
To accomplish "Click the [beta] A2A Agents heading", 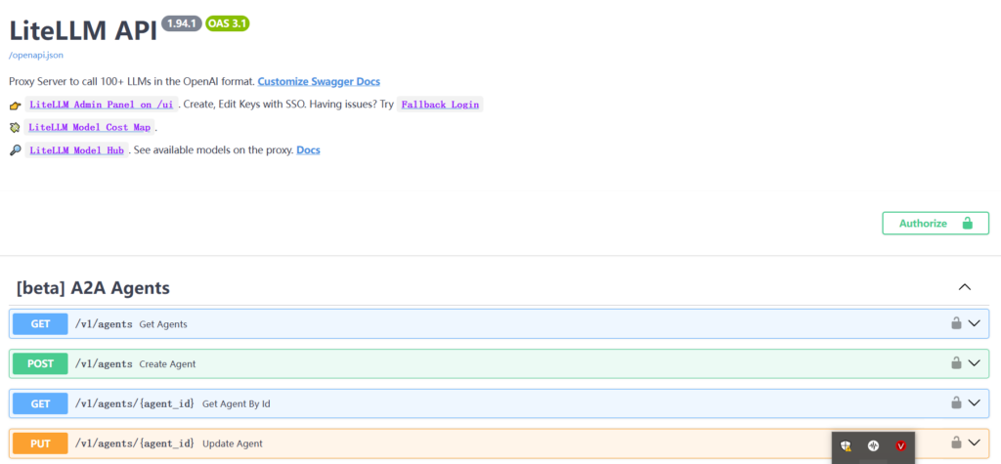I will click(x=93, y=288).
